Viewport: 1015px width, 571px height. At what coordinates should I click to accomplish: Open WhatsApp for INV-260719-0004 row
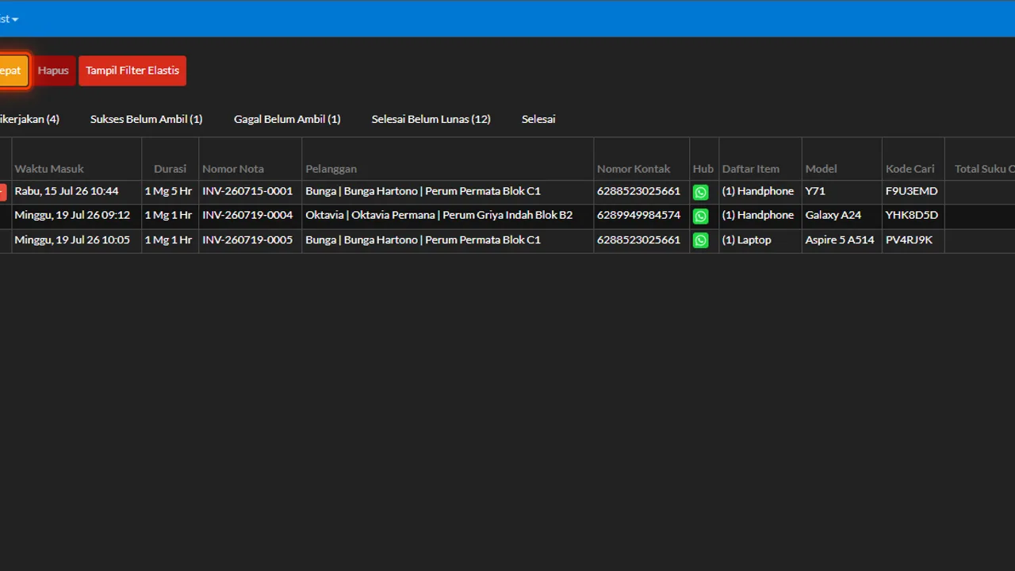tap(700, 216)
